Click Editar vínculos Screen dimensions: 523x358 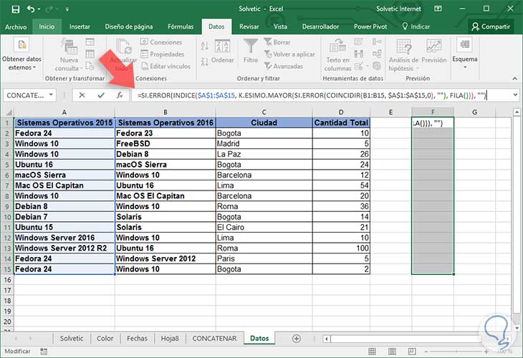pyautogui.click(x=165, y=66)
